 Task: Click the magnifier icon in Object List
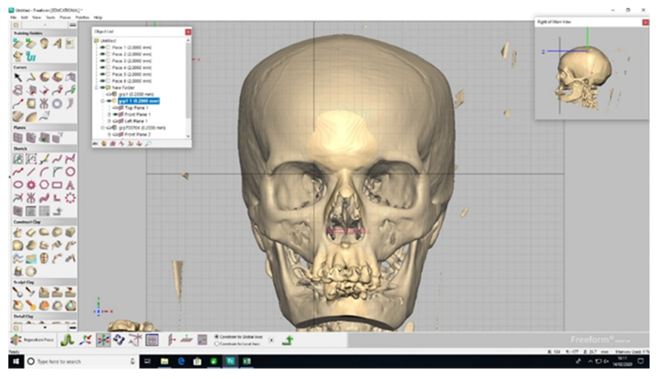tap(148, 143)
